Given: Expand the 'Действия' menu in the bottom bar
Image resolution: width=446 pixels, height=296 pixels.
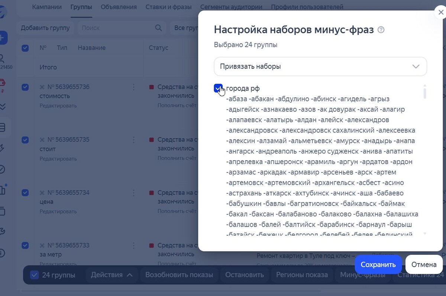Looking at the screenshot, I should tap(111, 275).
